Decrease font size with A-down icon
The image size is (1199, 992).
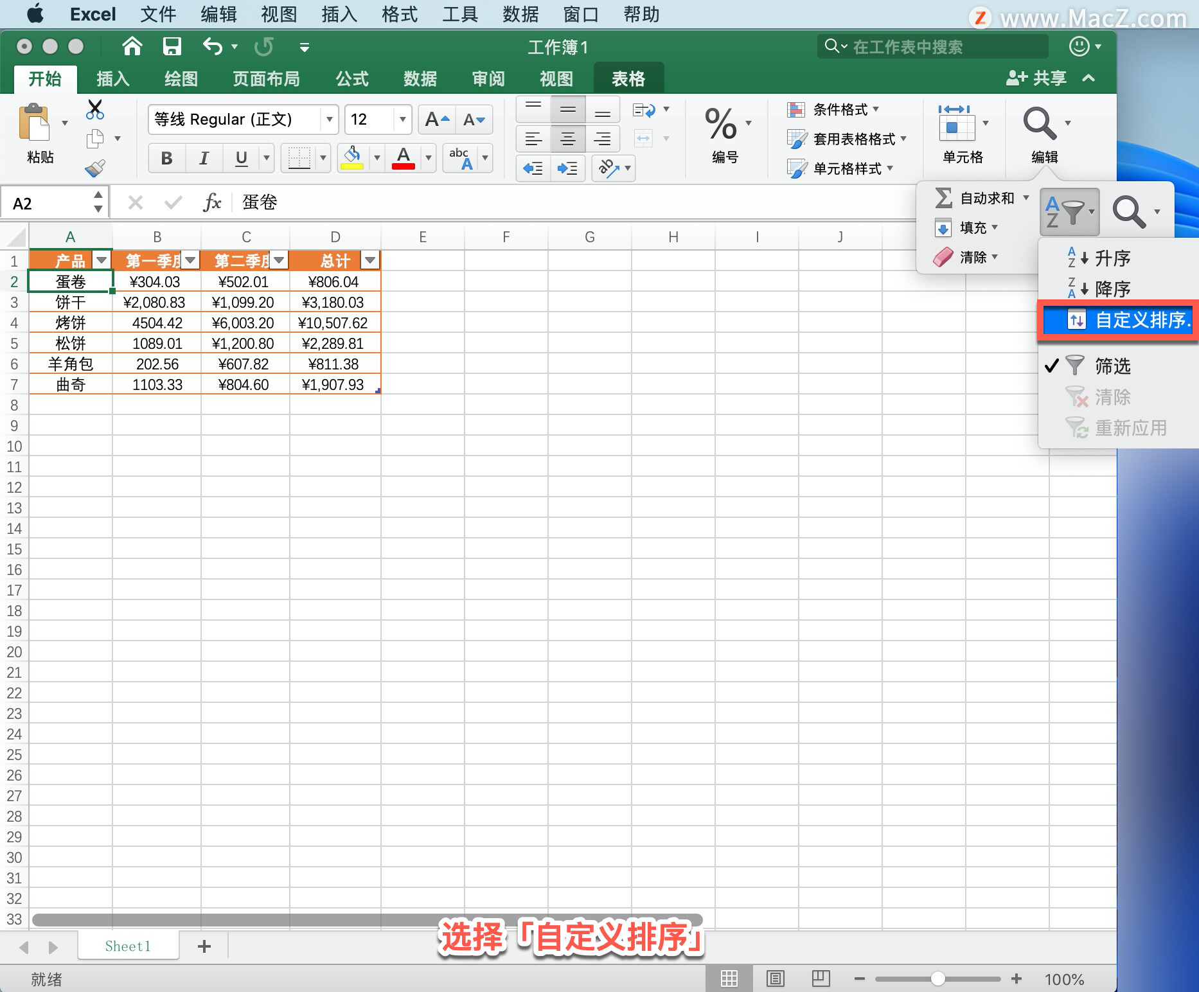click(x=474, y=120)
